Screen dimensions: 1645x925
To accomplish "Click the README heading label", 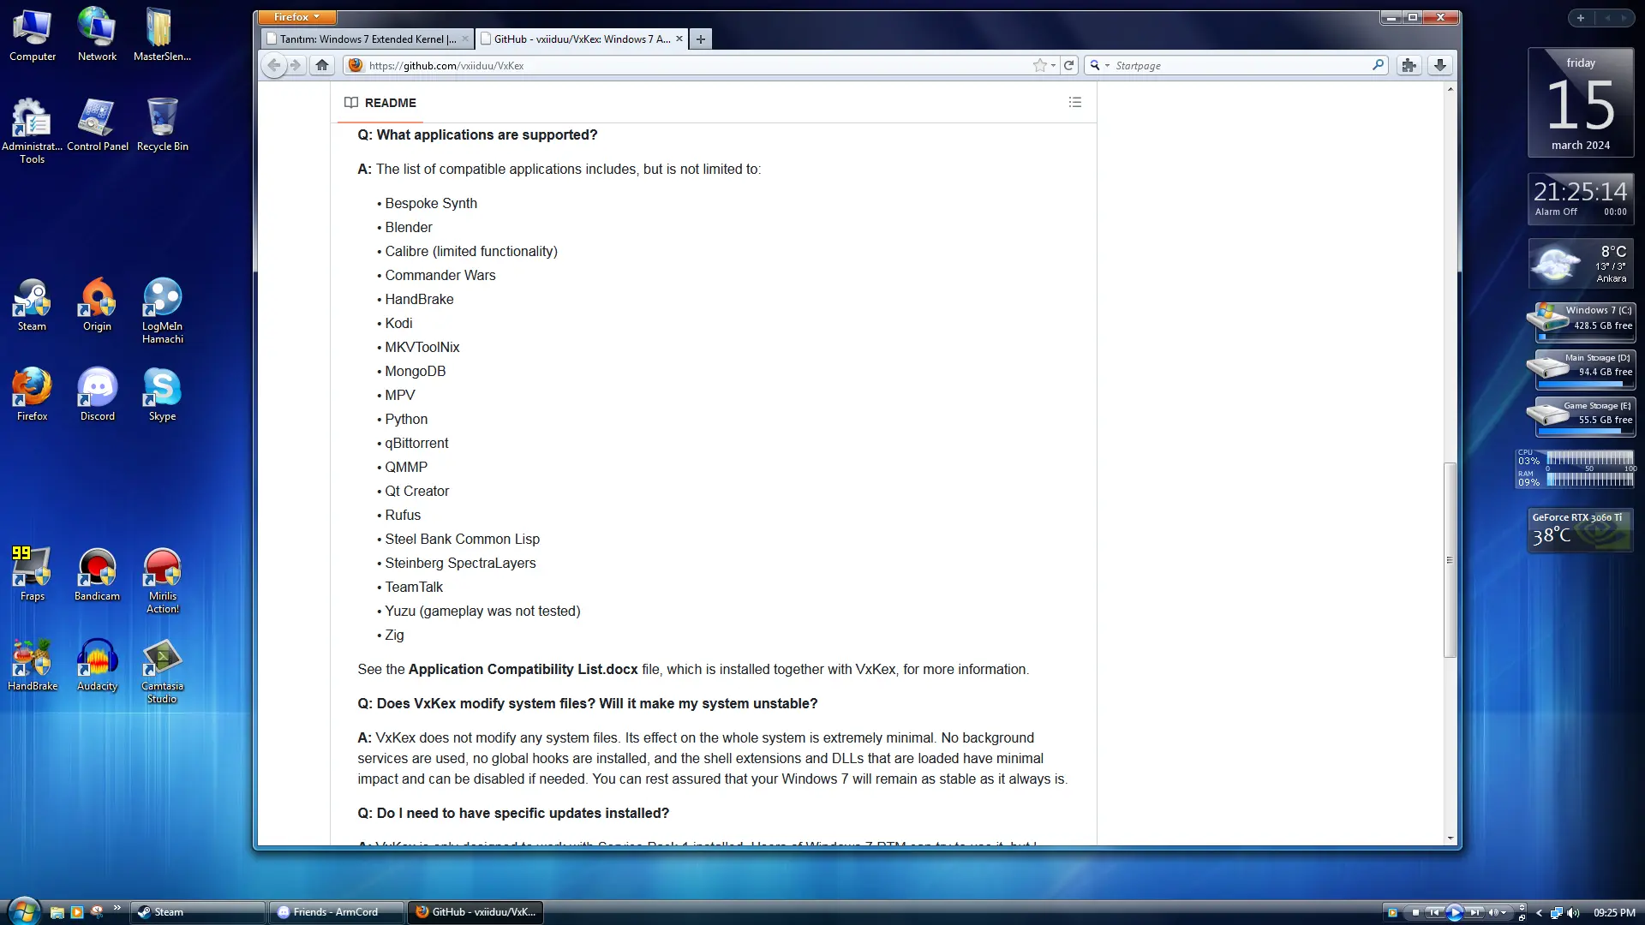I will [390, 103].
